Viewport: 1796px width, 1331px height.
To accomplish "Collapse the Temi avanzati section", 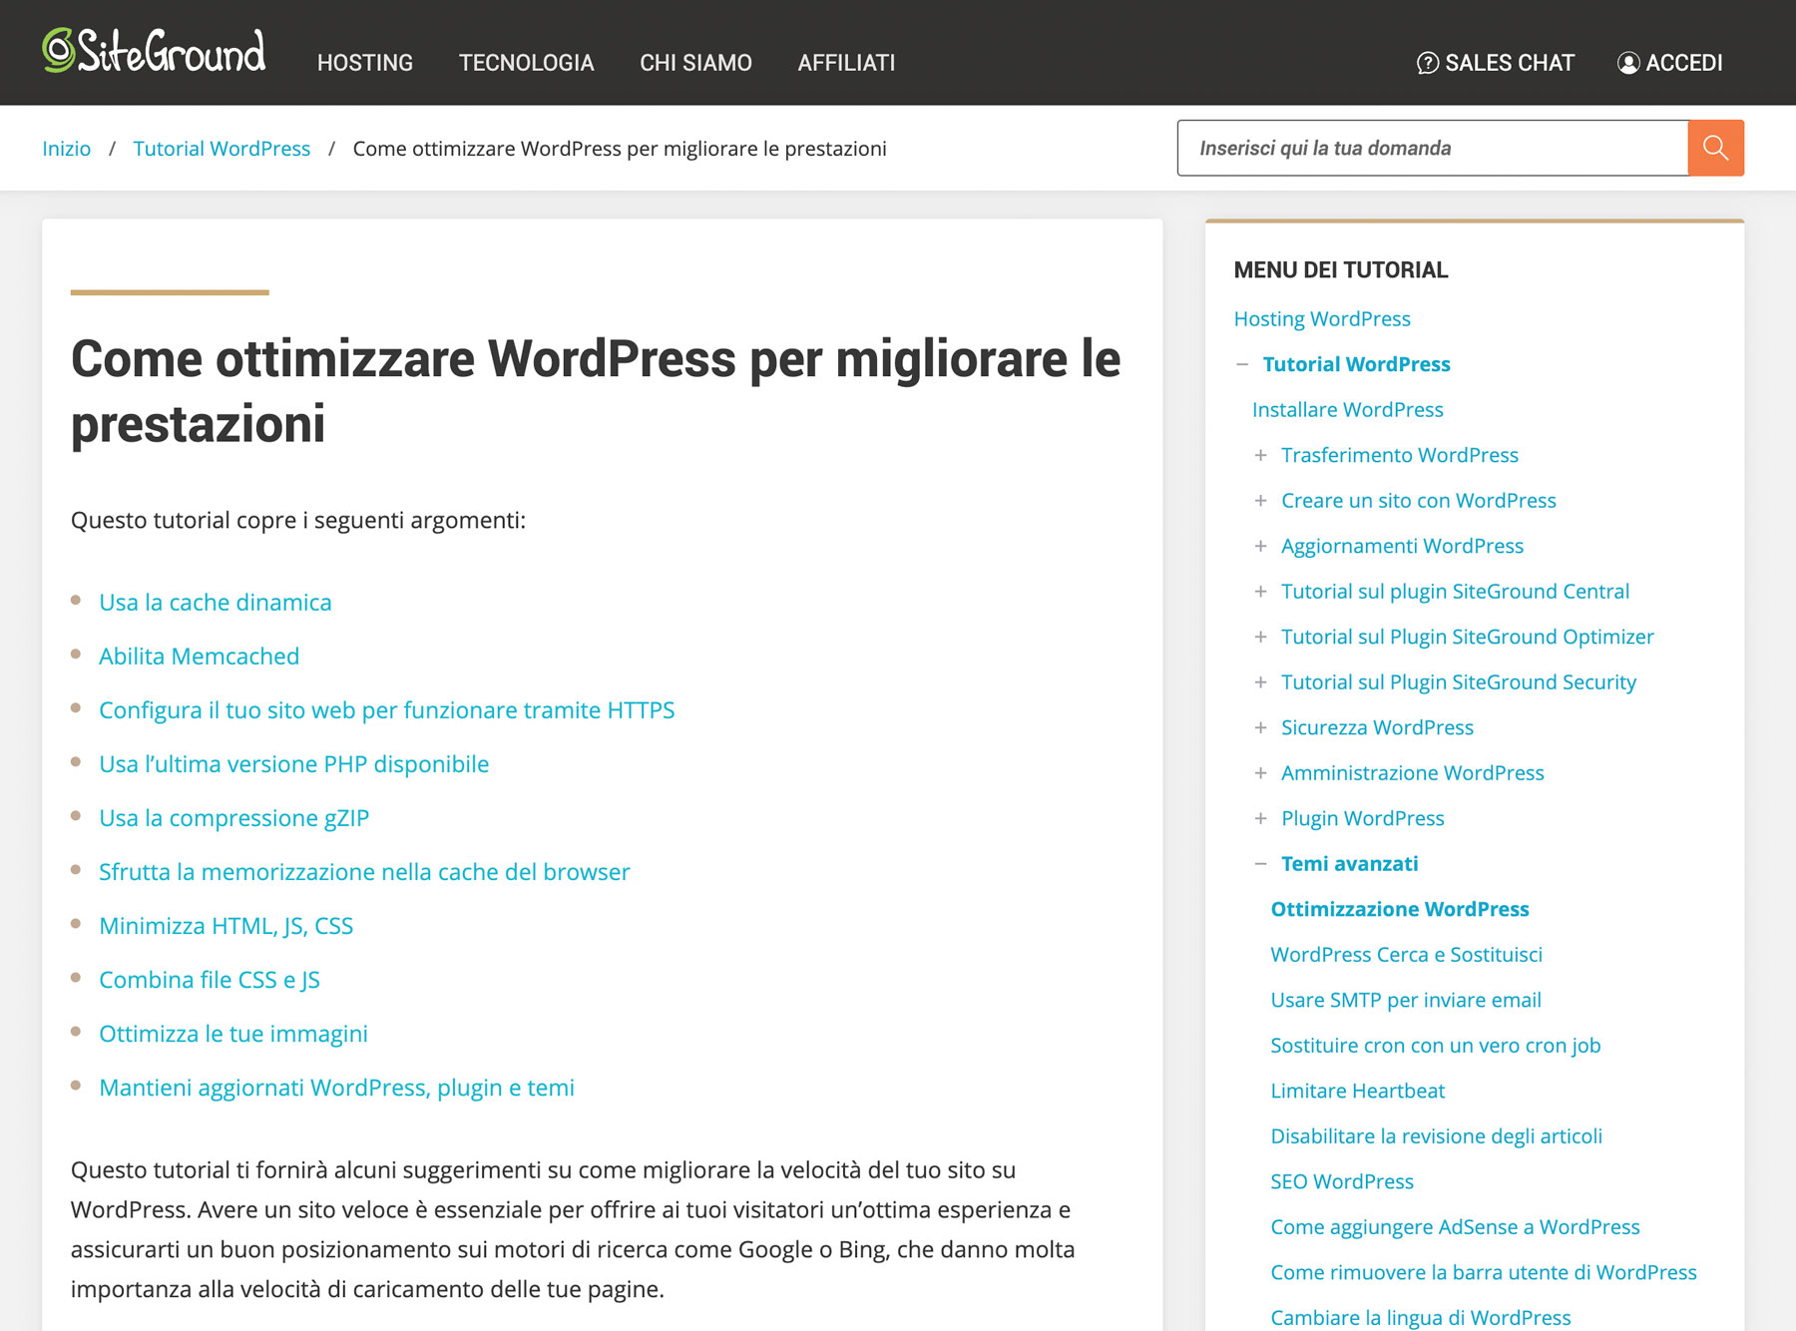I will (x=1261, y=864).
